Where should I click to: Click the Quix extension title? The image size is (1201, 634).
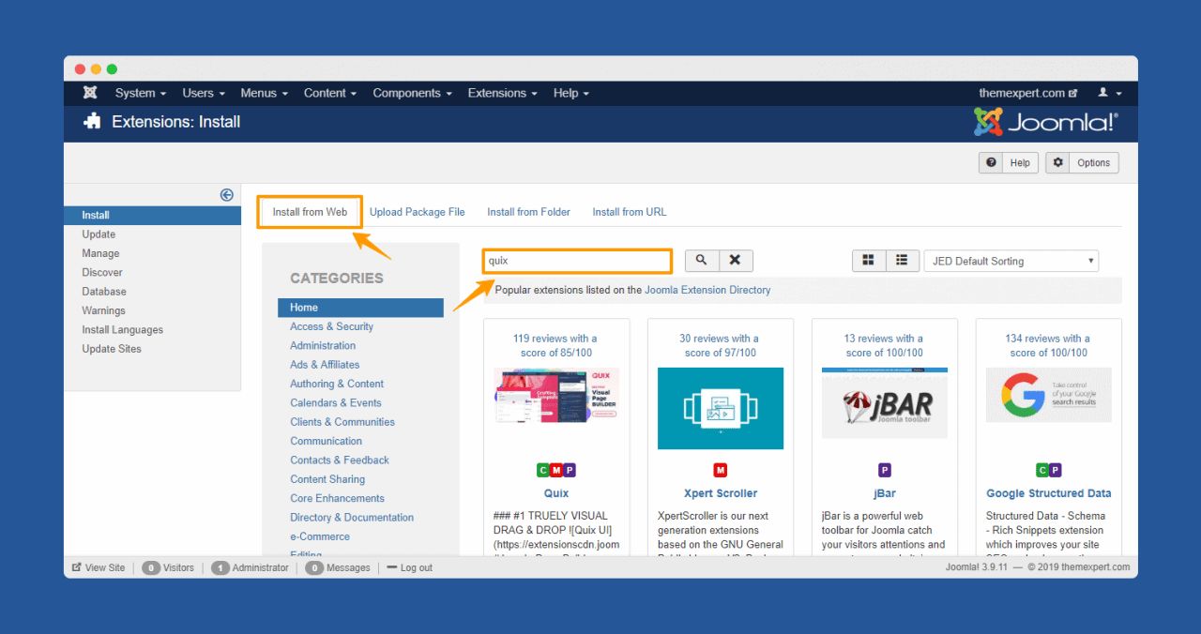click(x=556, y=493)
